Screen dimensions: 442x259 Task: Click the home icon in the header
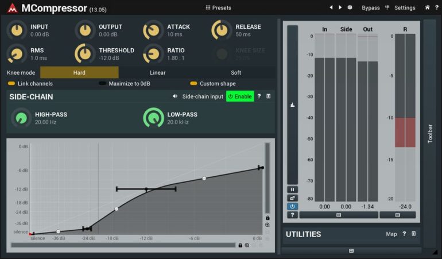click(427, 7)
